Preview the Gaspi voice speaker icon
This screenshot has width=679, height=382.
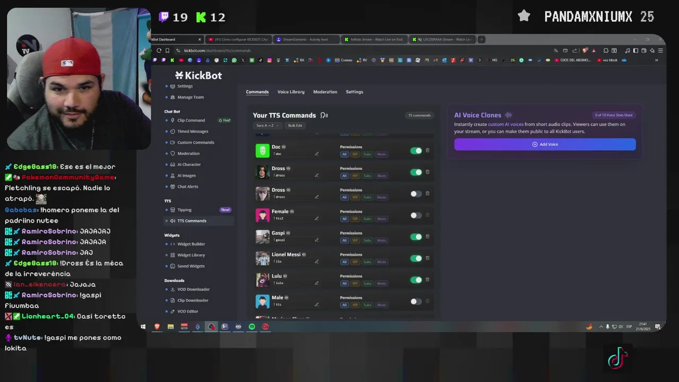pos(288,233)
